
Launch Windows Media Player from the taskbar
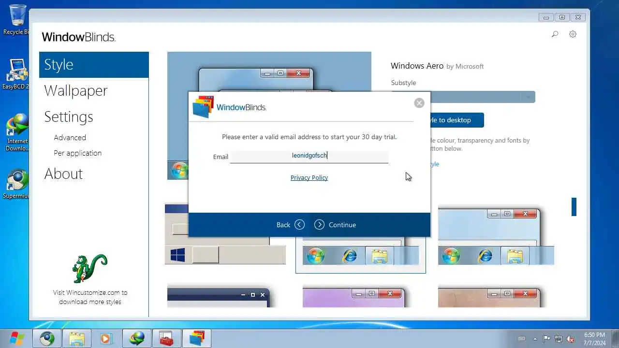click(106, 339)
